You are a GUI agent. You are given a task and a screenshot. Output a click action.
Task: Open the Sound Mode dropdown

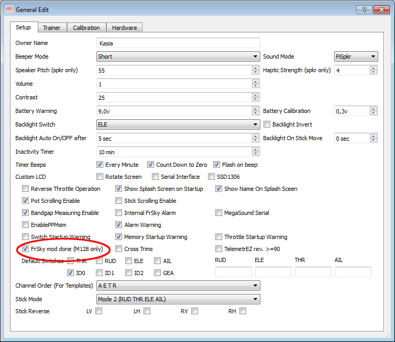point(356,56)
